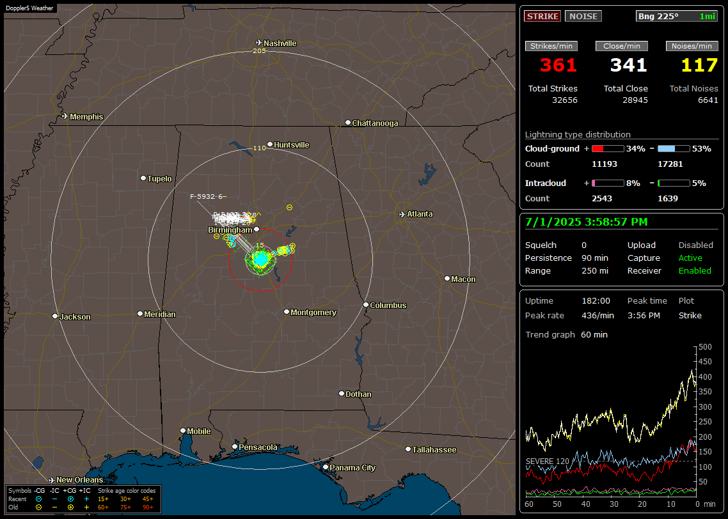Click the Peak rate value 436/min

click(597, 316)
